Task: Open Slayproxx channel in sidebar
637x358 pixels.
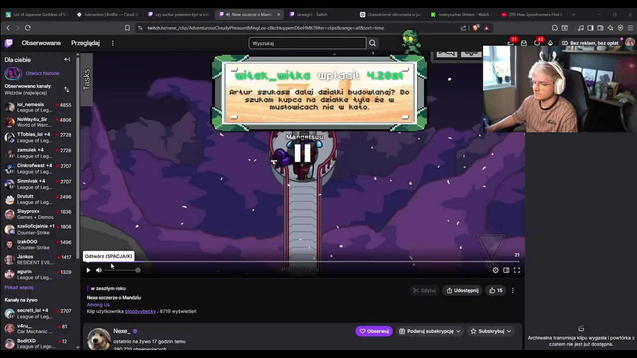Action: tap(39, 214)
